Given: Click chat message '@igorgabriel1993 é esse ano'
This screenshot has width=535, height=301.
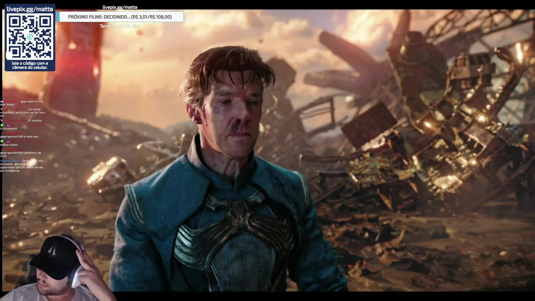Looking at the screenshot, I should (19, 137).
